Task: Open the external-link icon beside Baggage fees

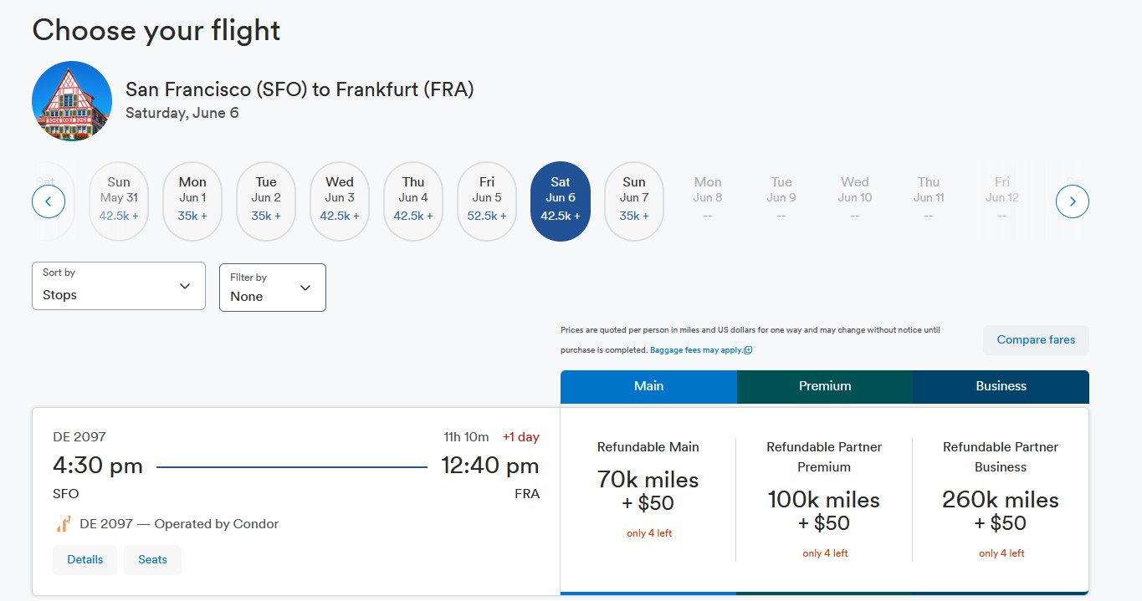Action: point(748,350)
